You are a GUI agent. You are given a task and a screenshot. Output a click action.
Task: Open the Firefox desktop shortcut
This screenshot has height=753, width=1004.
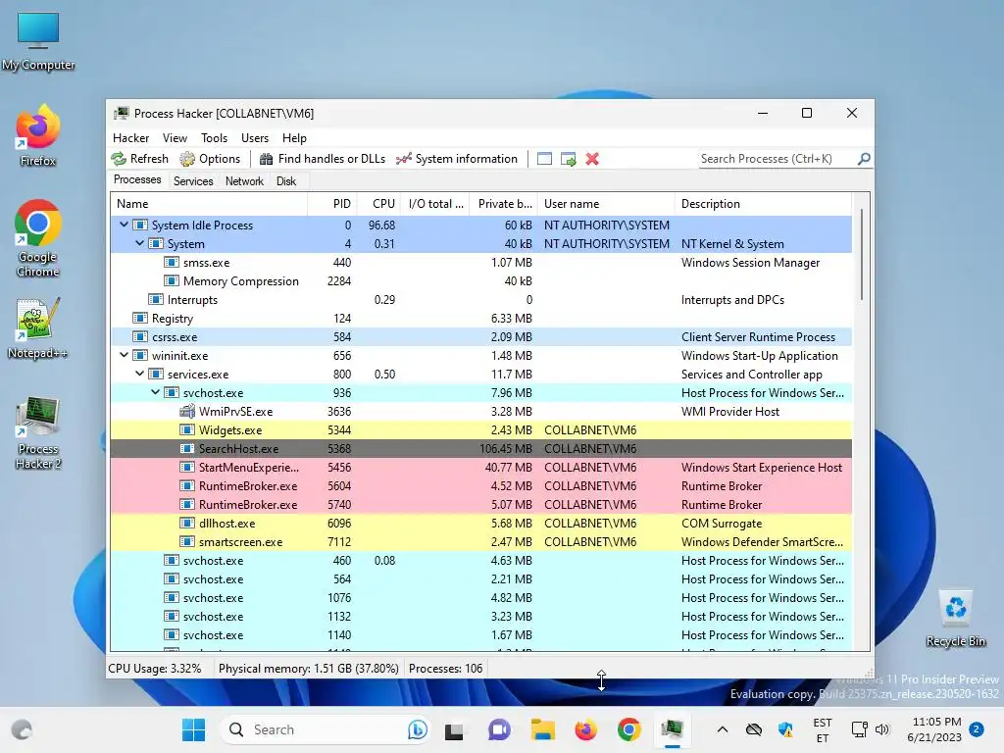(38, 135)
